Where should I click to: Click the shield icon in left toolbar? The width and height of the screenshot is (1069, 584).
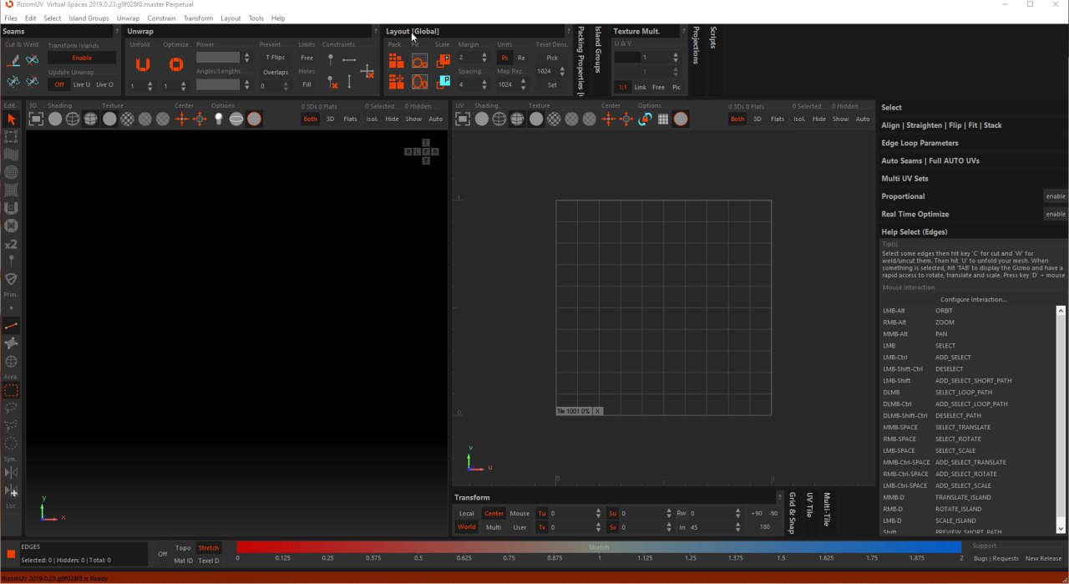click(x=11, y=279)
